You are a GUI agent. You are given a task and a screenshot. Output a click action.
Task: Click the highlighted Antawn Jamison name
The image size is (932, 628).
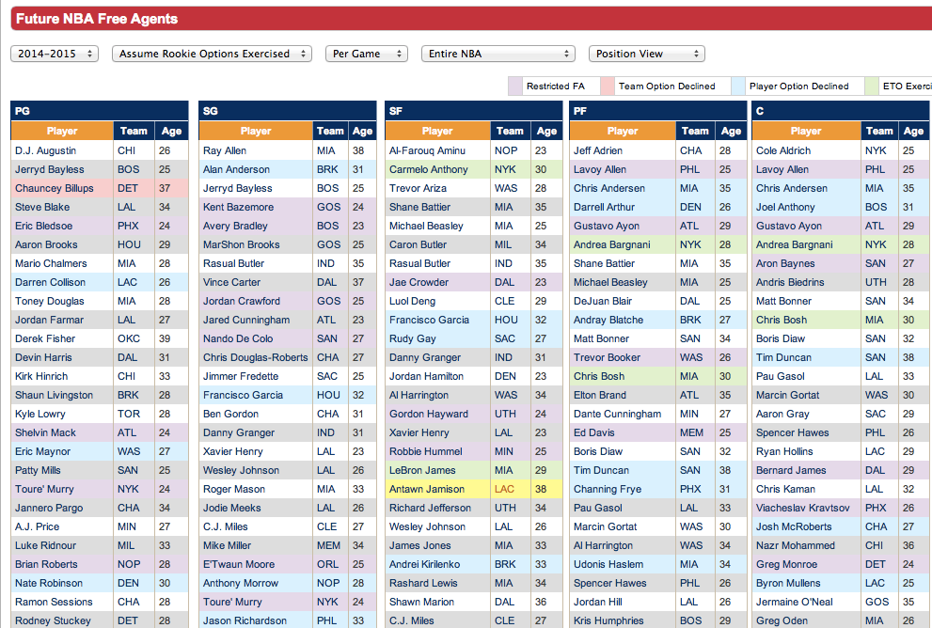427,489
